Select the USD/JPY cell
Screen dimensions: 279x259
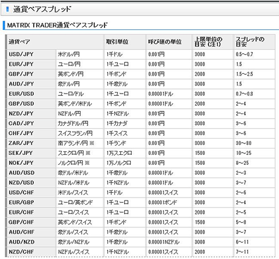coord(31,54)
